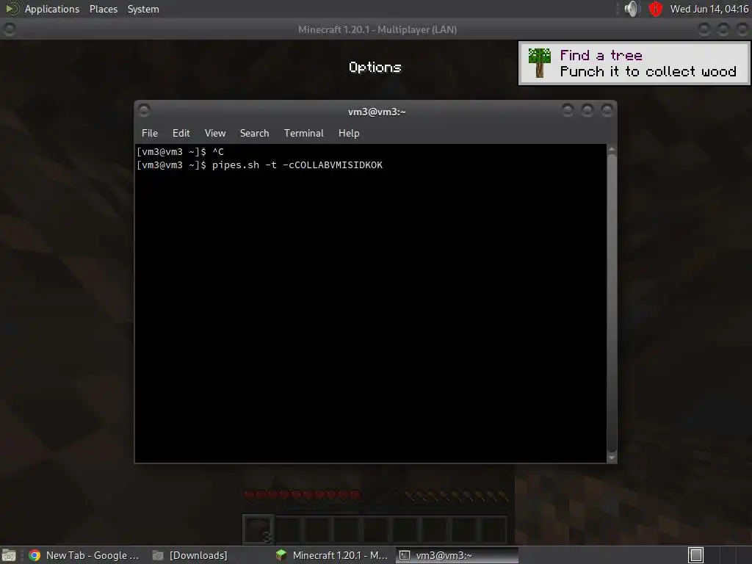Switch to the [Downloads] taskbar window
The height and width of the screenshot is (564, 752).
pos(190,555)
